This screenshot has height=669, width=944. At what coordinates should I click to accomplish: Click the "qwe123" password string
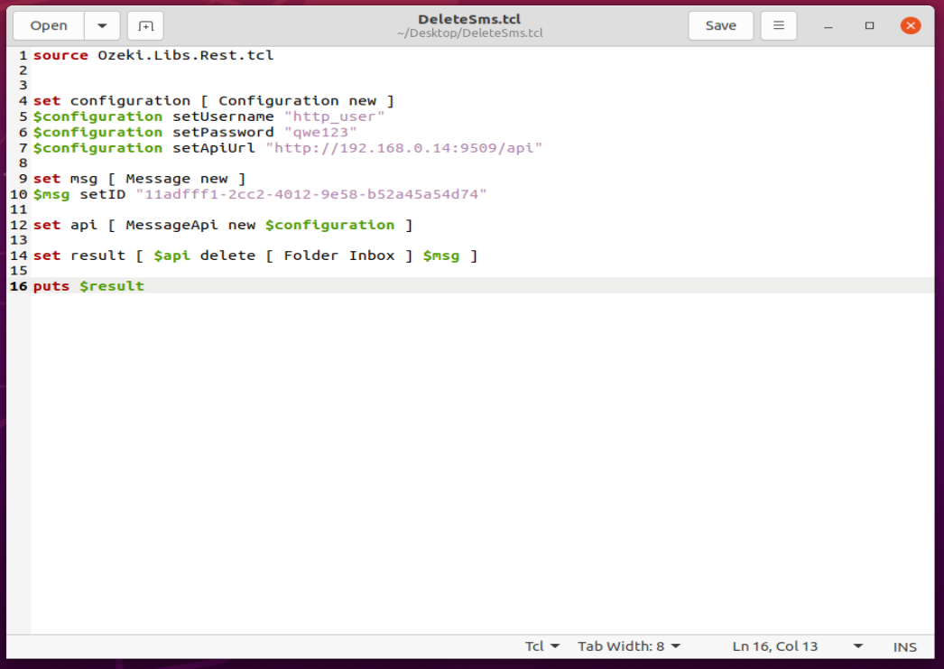pyautogui.click(x=320, y=132)
